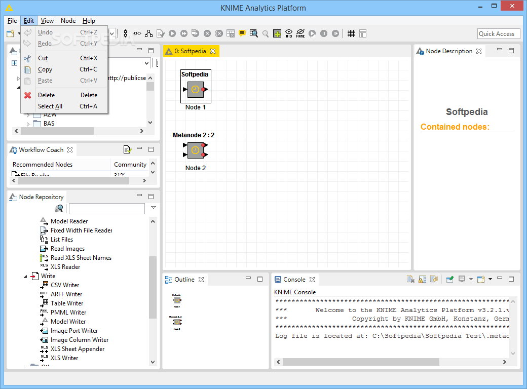527x389 pixels.
Task: Click the Execute selected nodes button
Action: pyautogui.click(x=172, y=33)
